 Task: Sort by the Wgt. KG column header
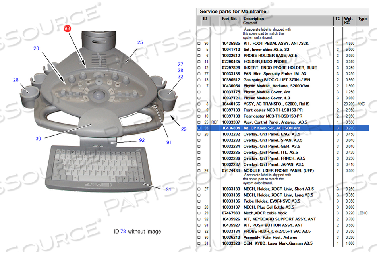(348, 21)
